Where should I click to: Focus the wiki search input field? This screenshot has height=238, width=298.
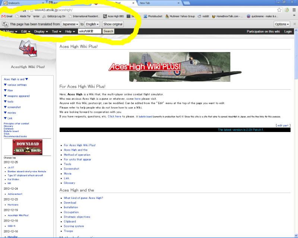[x=90, y=31]
